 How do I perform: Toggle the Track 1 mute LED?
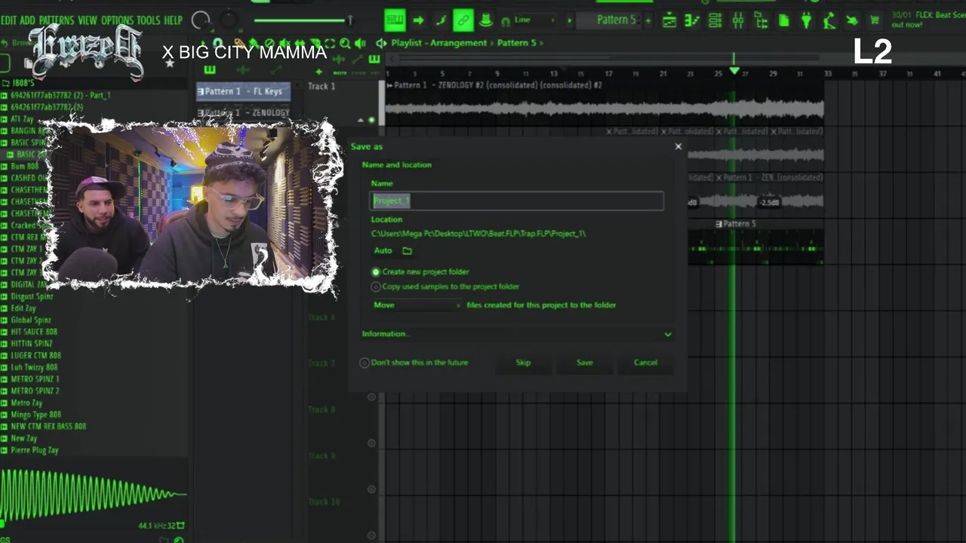coord(371,120)
